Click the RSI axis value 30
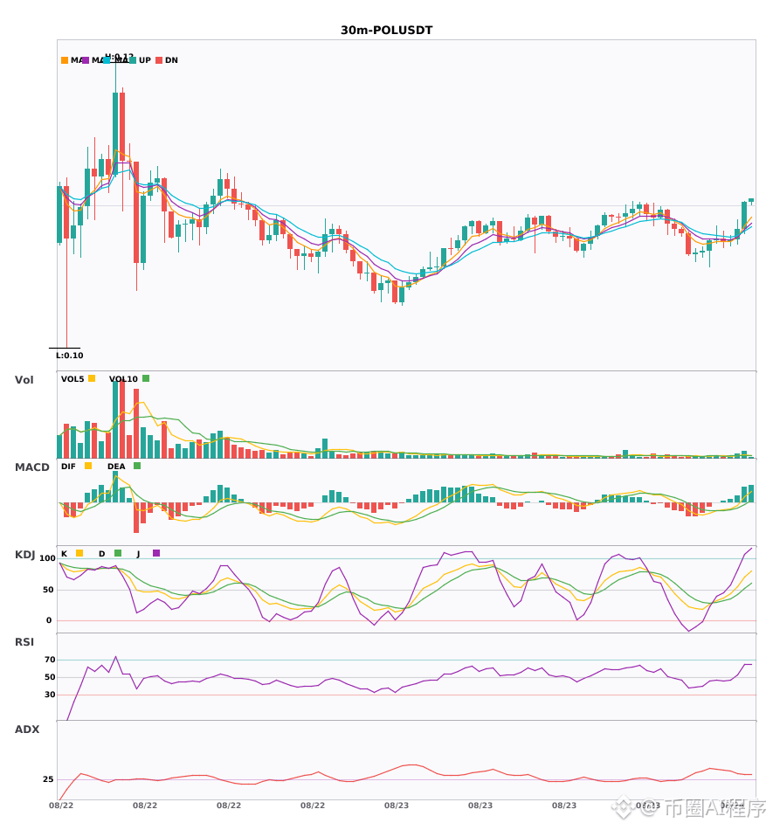This screenshot has height=830, width=773. point(50,695)
